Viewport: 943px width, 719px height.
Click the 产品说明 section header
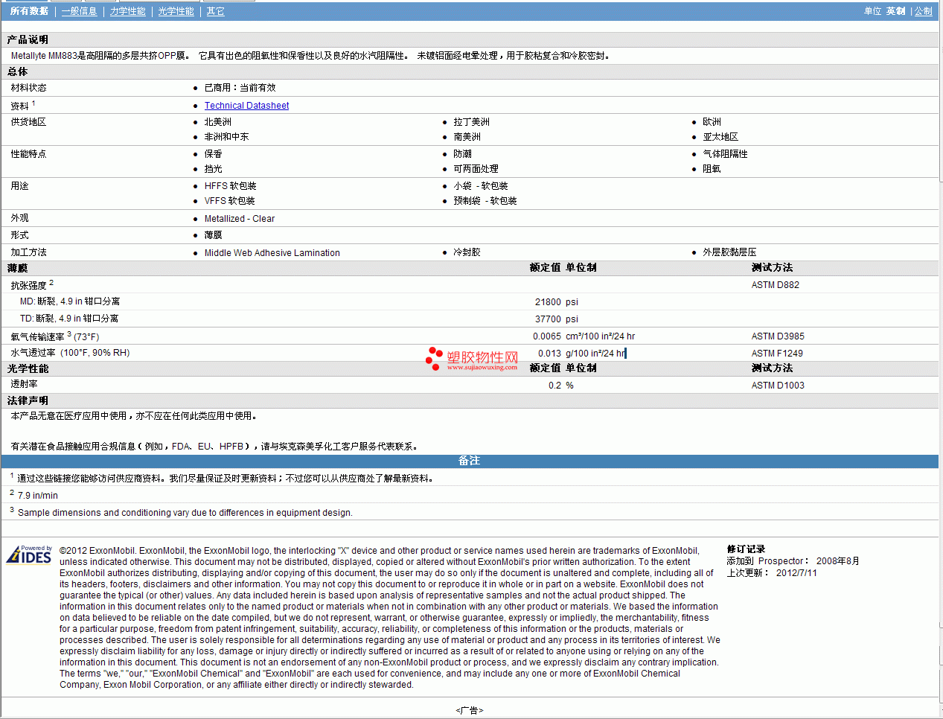[x=28, y=39]
